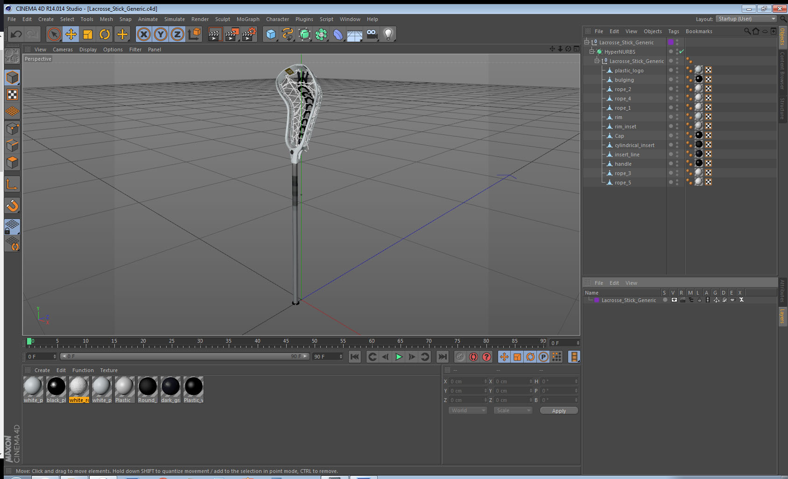
Task: Toggle Y axis lock
Action: click(161, 34)
